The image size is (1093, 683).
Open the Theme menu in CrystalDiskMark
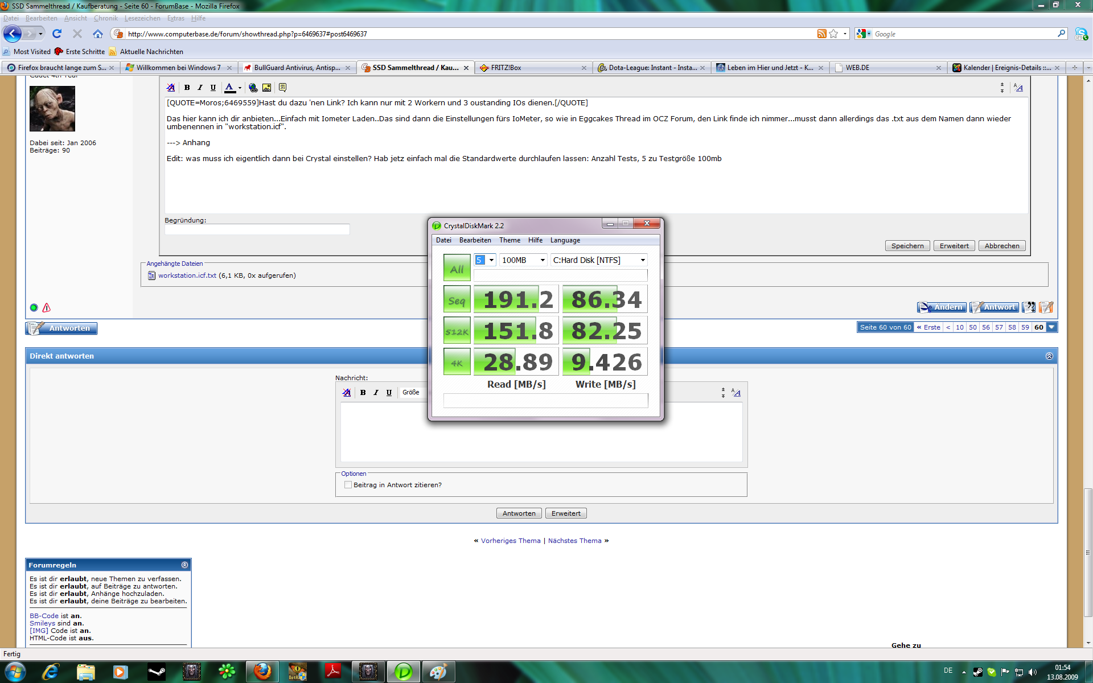tap(509, 240)
